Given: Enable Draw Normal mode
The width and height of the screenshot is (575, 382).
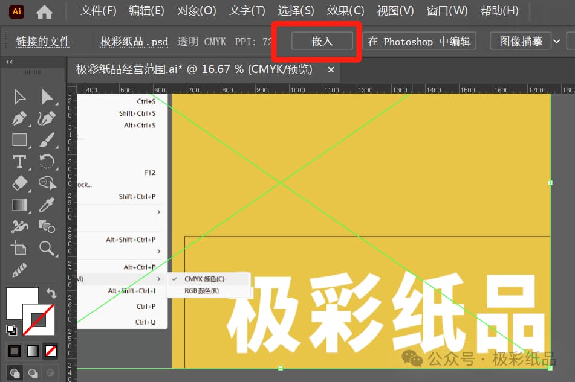Looking at the screenshot, I should pyautogui.click(x=15, y=373).
